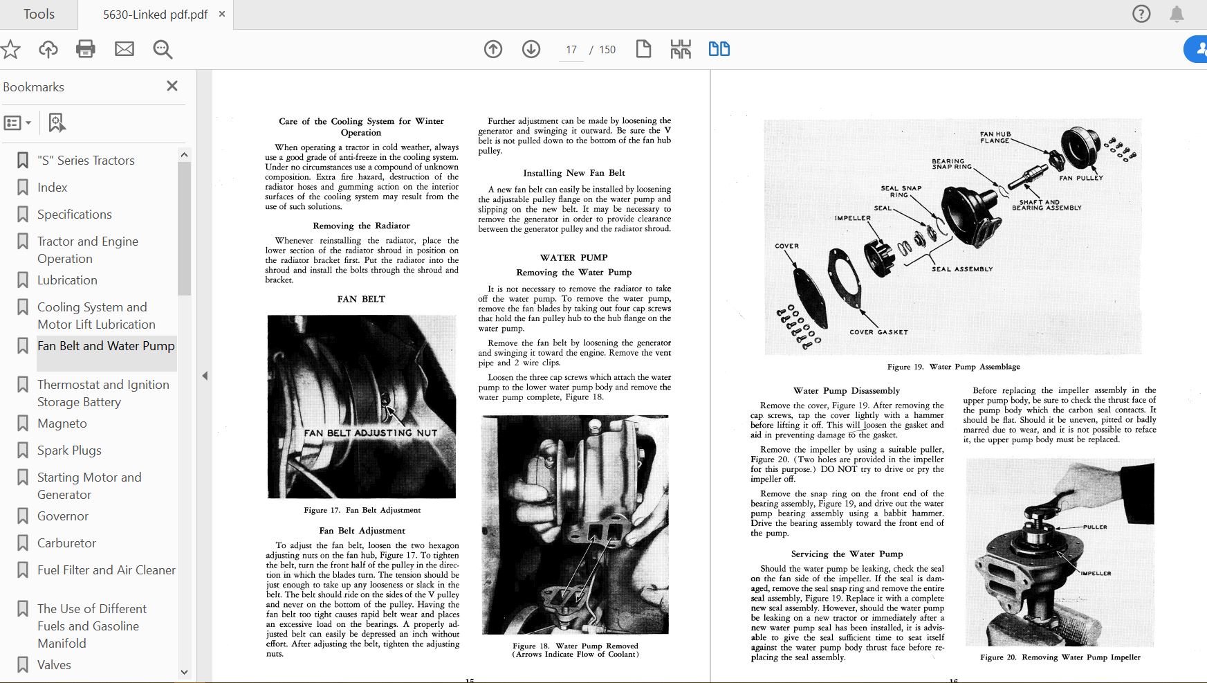This screenshot has height=683, width=1207.
Task: Click the Removing the Radiator heading
Action: click(x=361, y=226)
